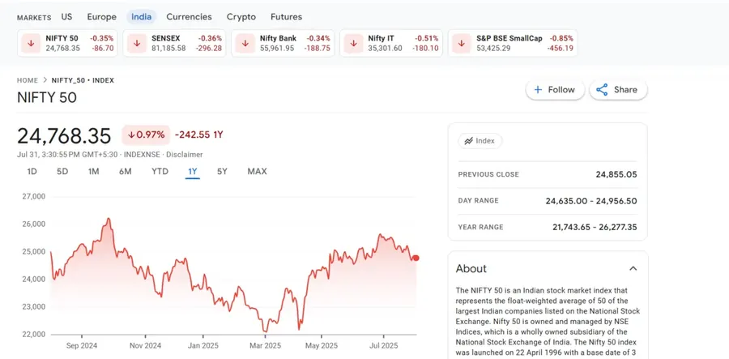The width and height of the screenshot is (729, 359).
Task: Click the NIFTY 50 down-arrow icon
Action: tap(31, 43)
